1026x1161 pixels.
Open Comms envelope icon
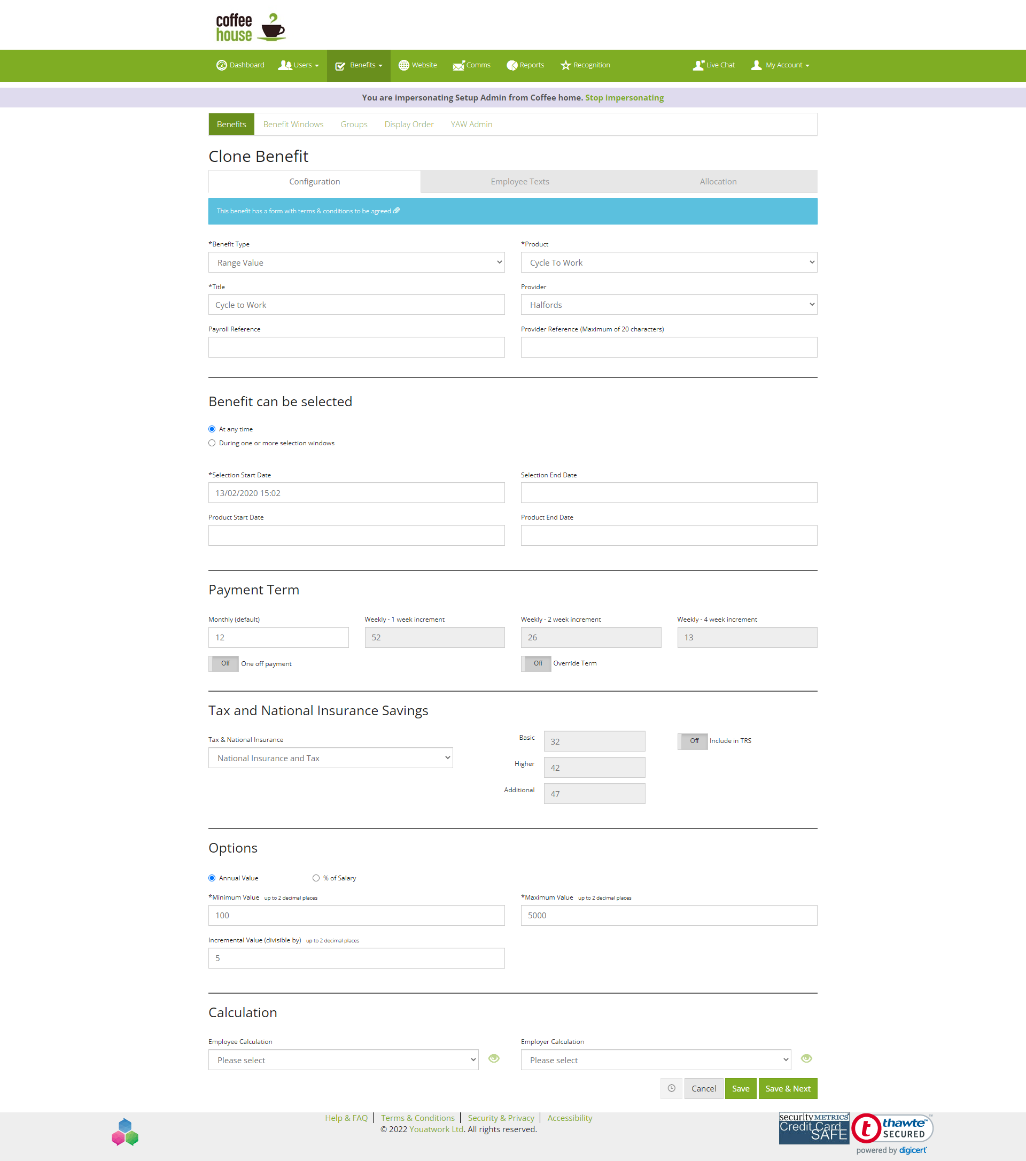point(458,66)
